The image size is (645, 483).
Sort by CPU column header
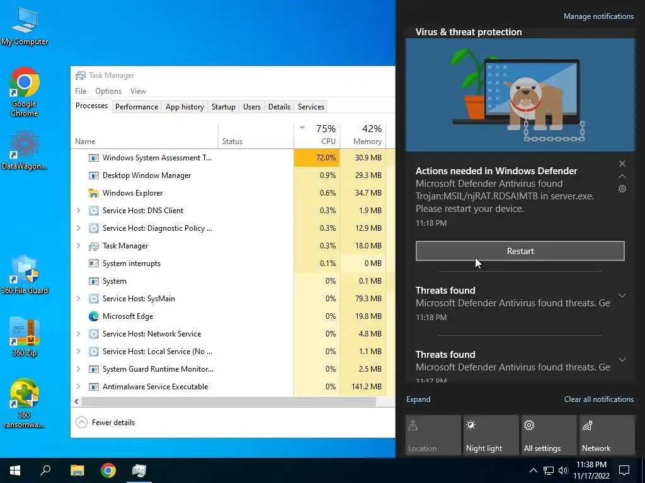coord(317,135)
